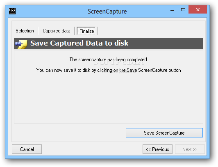Click the grayed-out Next button
Screen dimensions: 218x167
pyautogui.click(x=190, y=149)
